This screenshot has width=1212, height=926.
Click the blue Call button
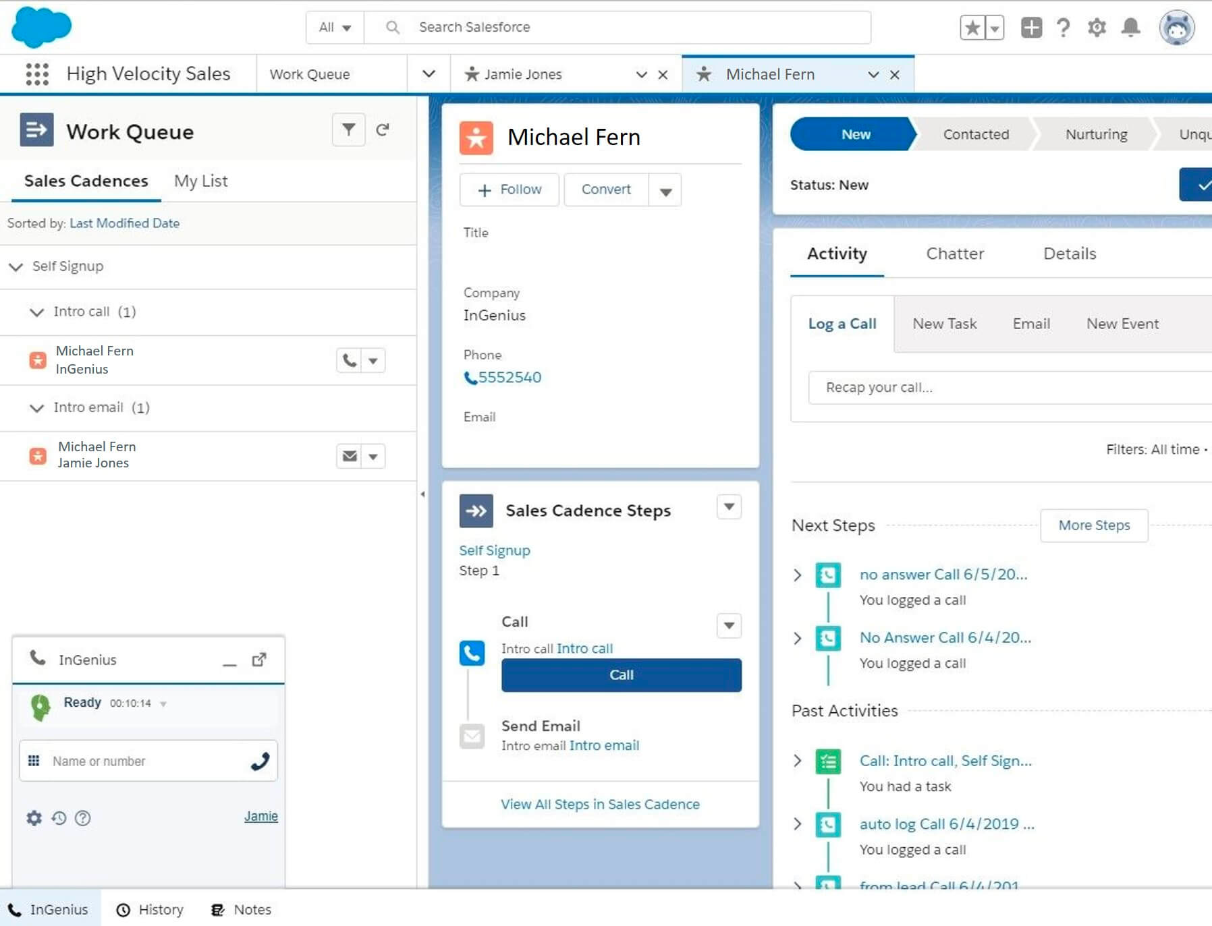coord(621,674)
